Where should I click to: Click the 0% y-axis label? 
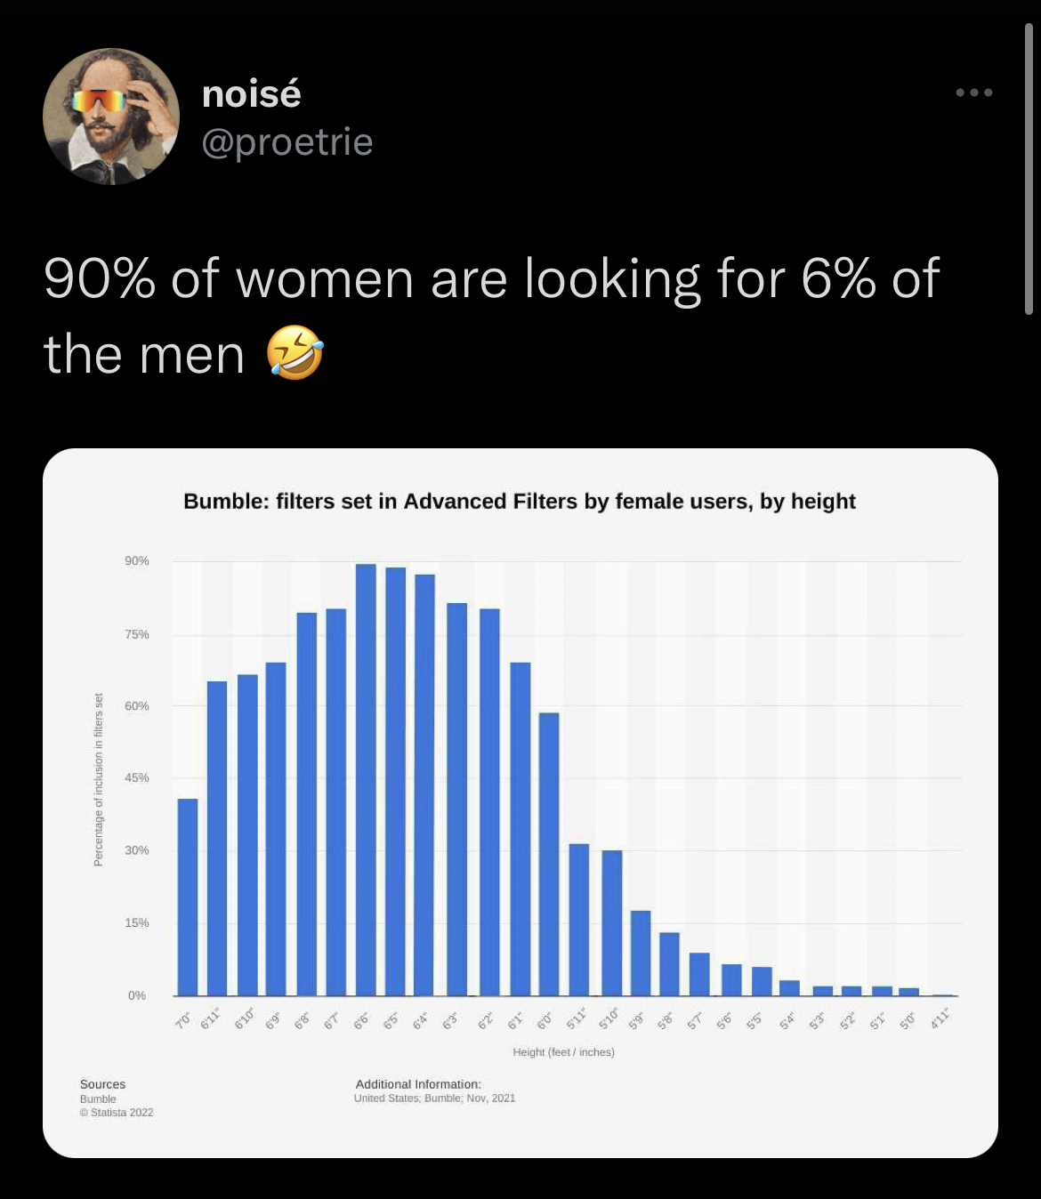(137, 995)
